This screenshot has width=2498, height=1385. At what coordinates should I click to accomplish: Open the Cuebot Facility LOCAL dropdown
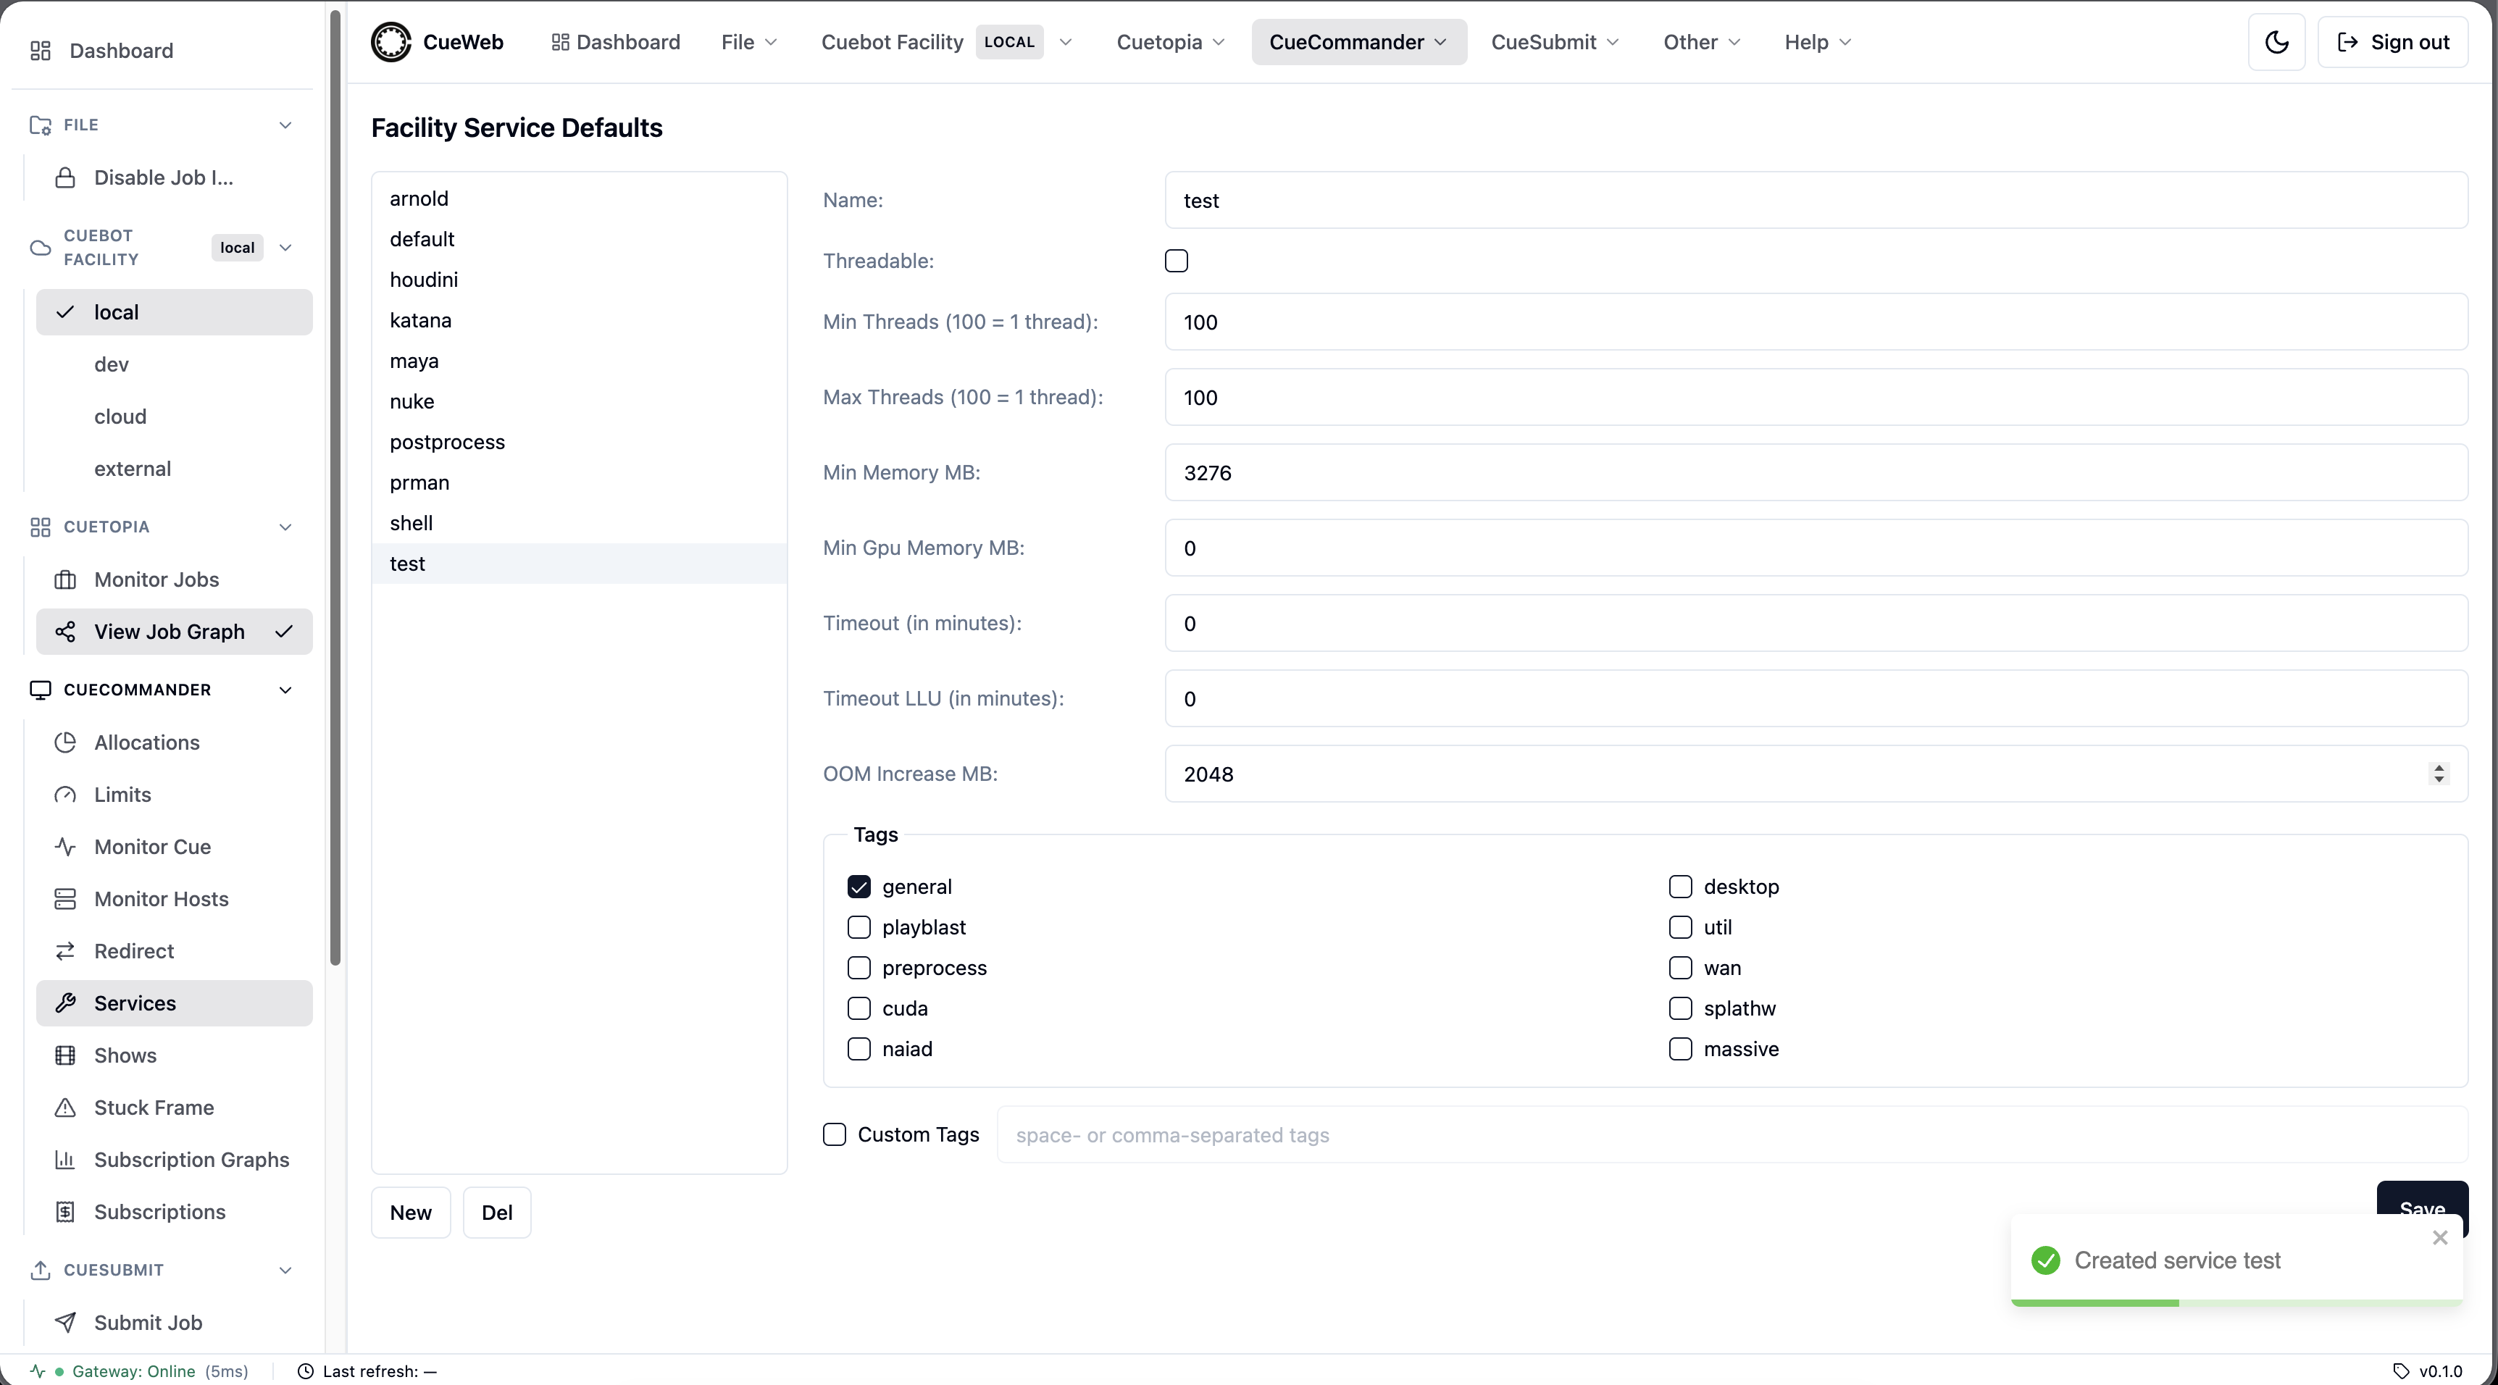pos(946,42)
